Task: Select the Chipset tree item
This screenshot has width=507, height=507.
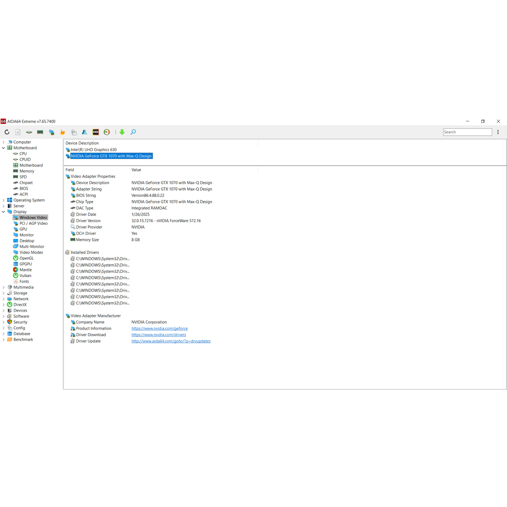Action: (x=26, y=183)
